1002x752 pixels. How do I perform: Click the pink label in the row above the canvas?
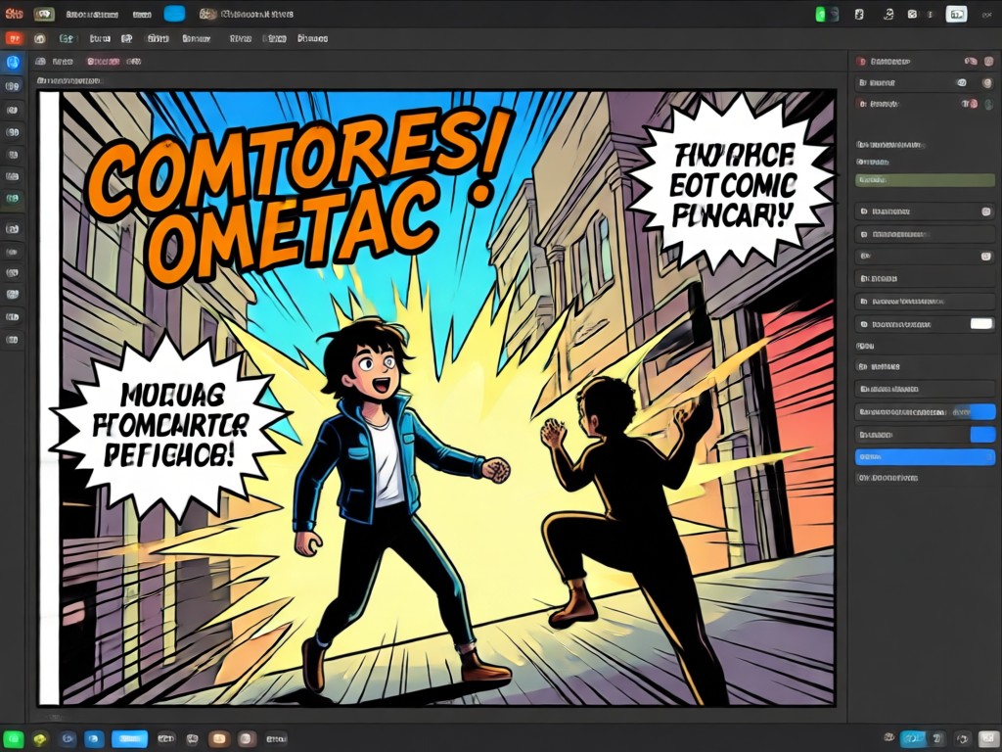click(103, 62)
